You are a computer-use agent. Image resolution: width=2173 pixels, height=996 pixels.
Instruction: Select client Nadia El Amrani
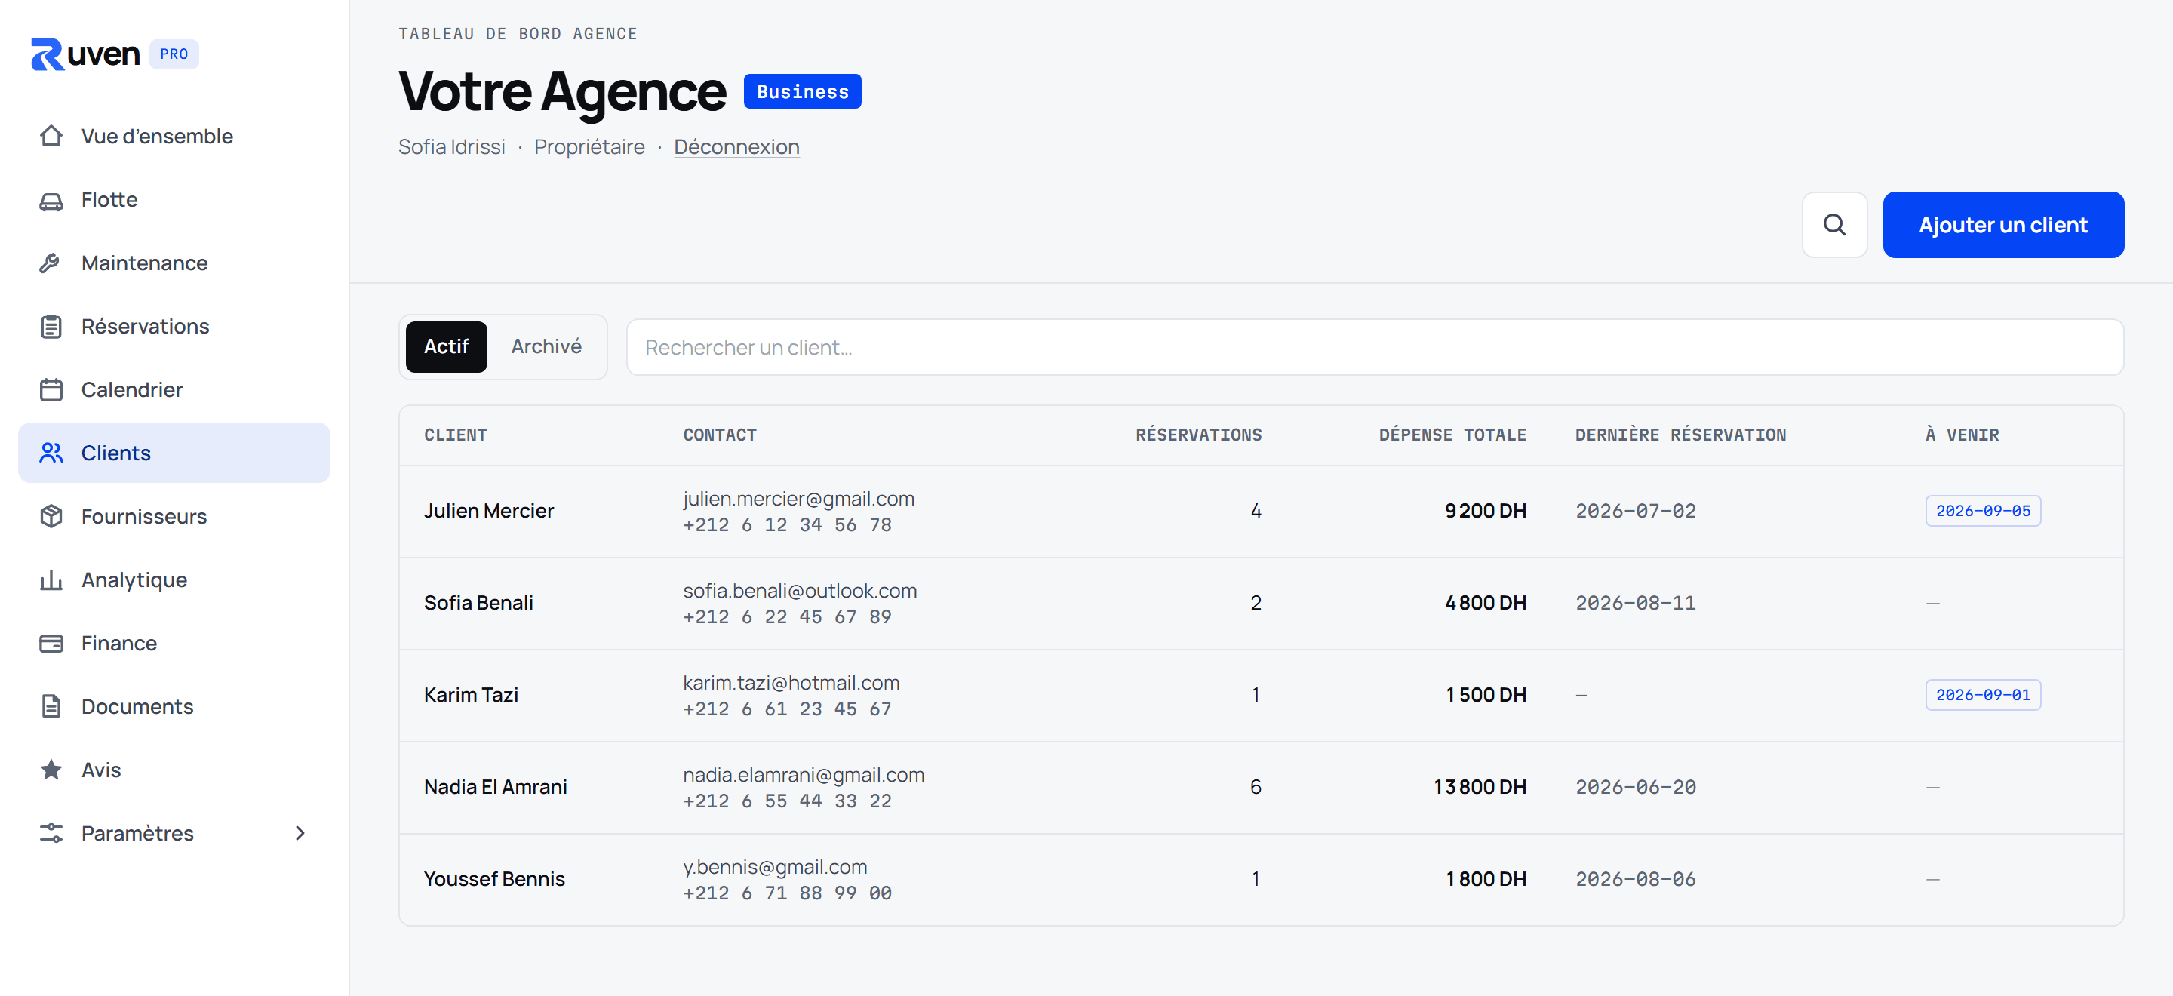pos(495,787)
